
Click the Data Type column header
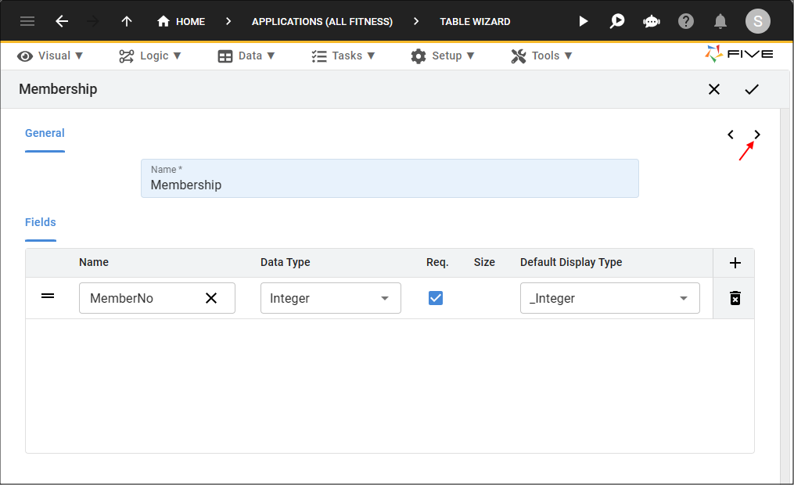coord(285,262)
